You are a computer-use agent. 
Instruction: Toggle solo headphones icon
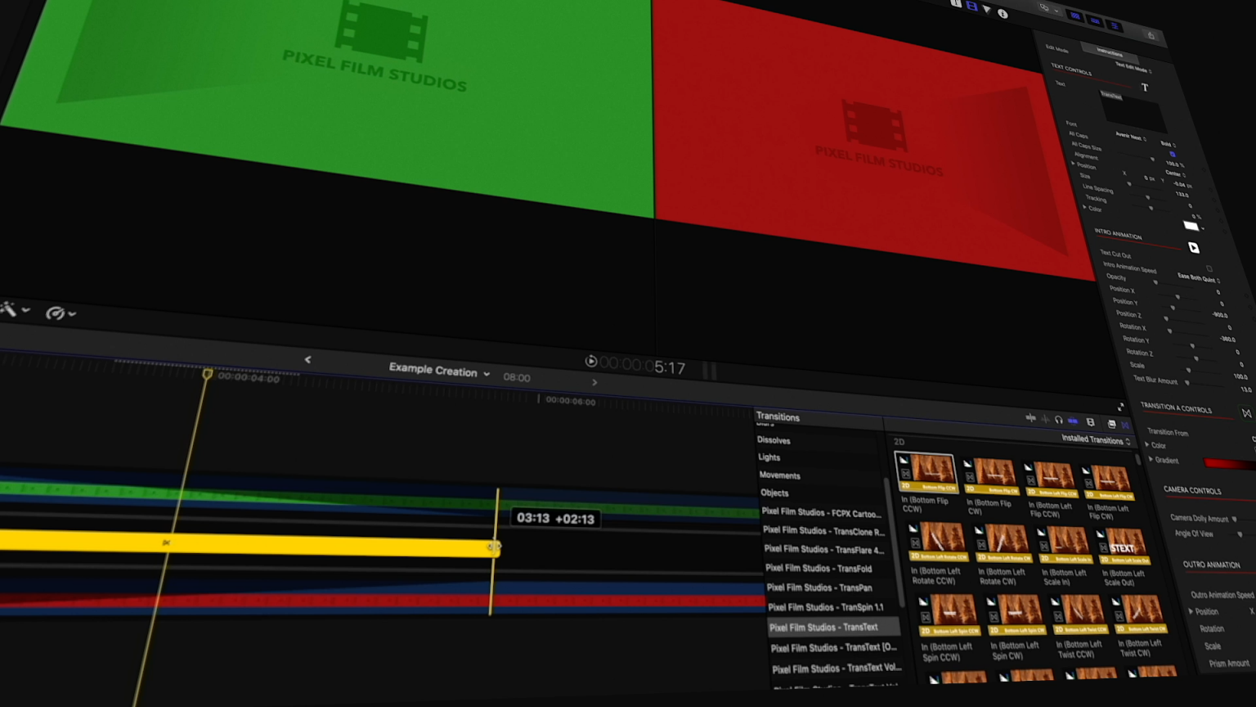(1059, 420)
